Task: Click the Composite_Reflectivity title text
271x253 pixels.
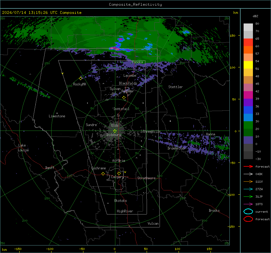Action: coord(135,5)
